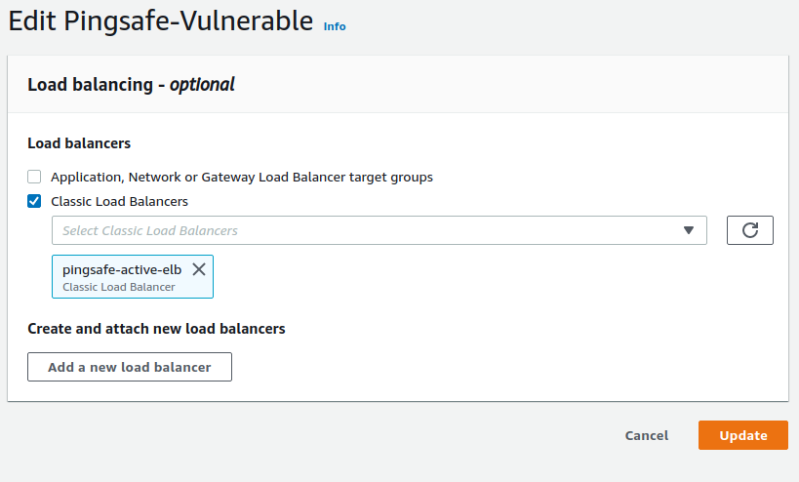Viewport: 799px width, 482px height.
Task: Click the Application, Network or Gateway label text
Action: coord(242,177)
